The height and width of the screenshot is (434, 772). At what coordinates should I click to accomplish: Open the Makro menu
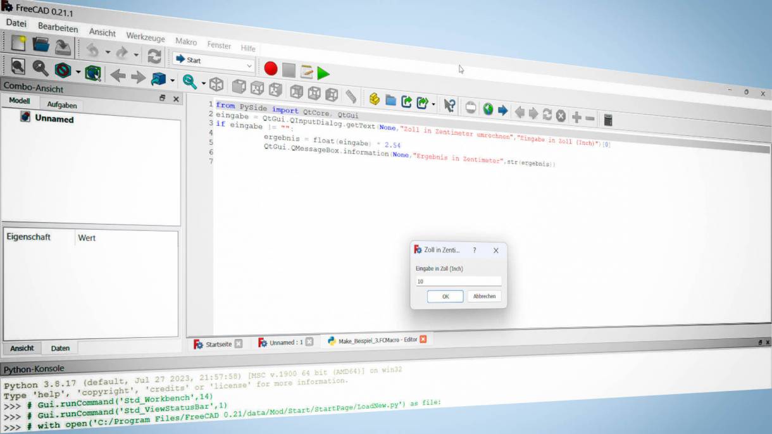[186, 41]
